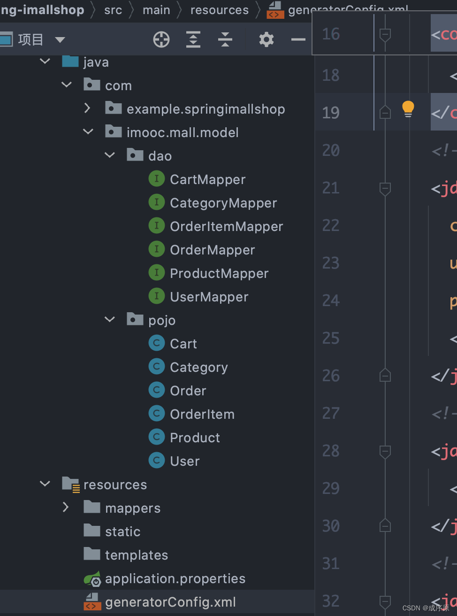Viewport: 457px width, 616px height.
Task: Hide the project tool window with minus icon
Action: coord(298,39)
